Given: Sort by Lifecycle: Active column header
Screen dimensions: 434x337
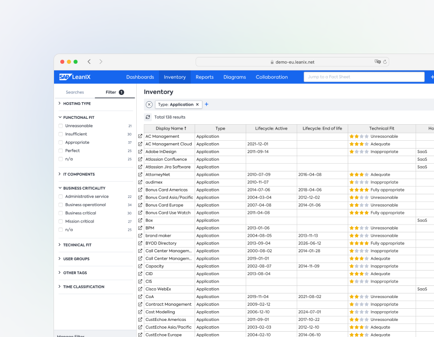Looking at the screenshot, I should [x=271, y=128].
